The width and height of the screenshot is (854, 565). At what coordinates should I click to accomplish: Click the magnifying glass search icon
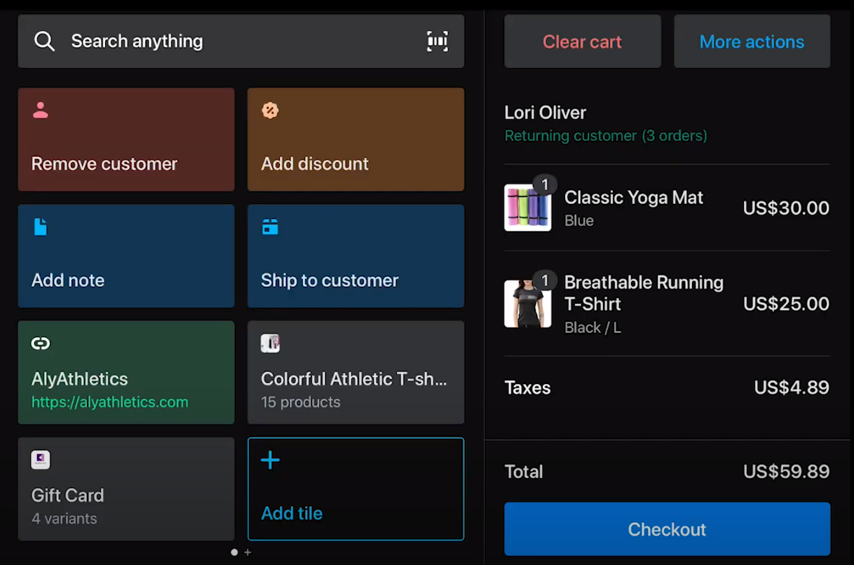(x=44, y=41)
